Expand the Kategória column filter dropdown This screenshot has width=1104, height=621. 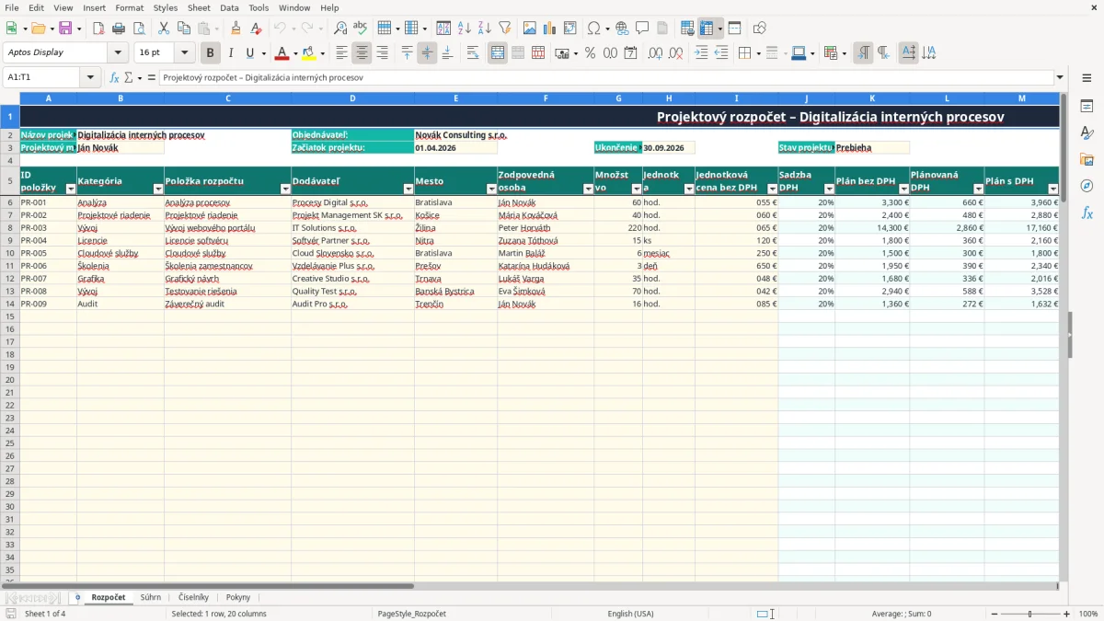(x=157, y=189)
